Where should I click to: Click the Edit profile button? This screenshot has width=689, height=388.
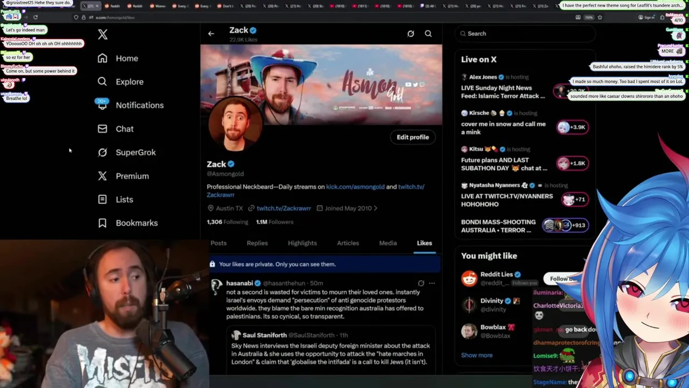[x=413, y=137]
